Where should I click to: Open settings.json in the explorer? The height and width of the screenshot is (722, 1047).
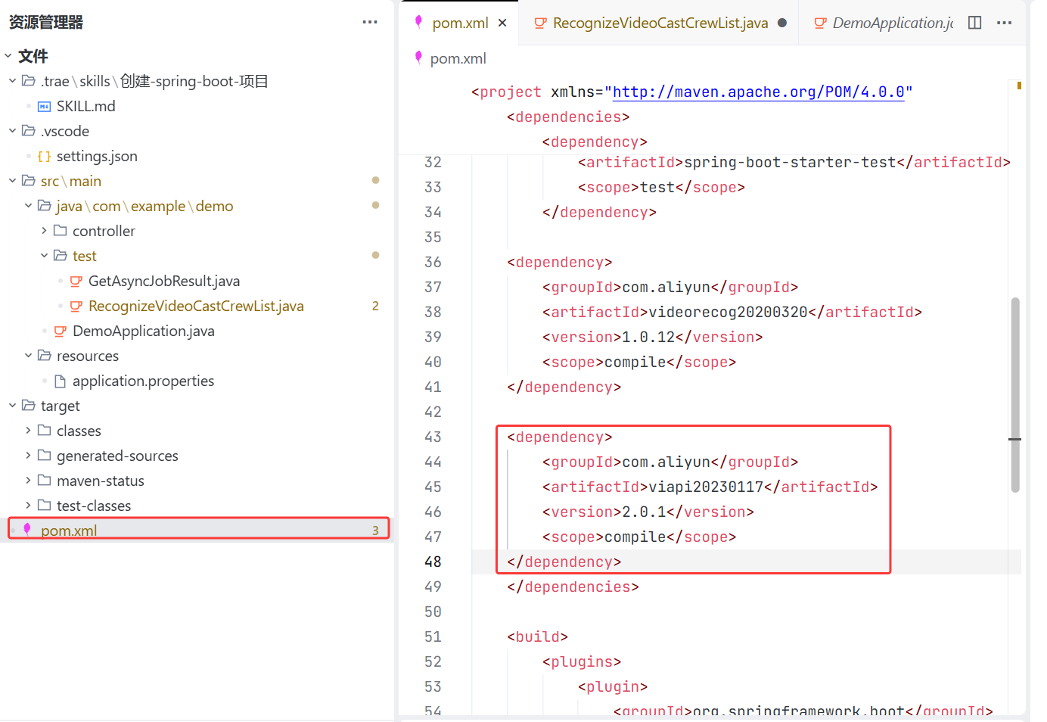pyautogui.click(x=97, y=157)
